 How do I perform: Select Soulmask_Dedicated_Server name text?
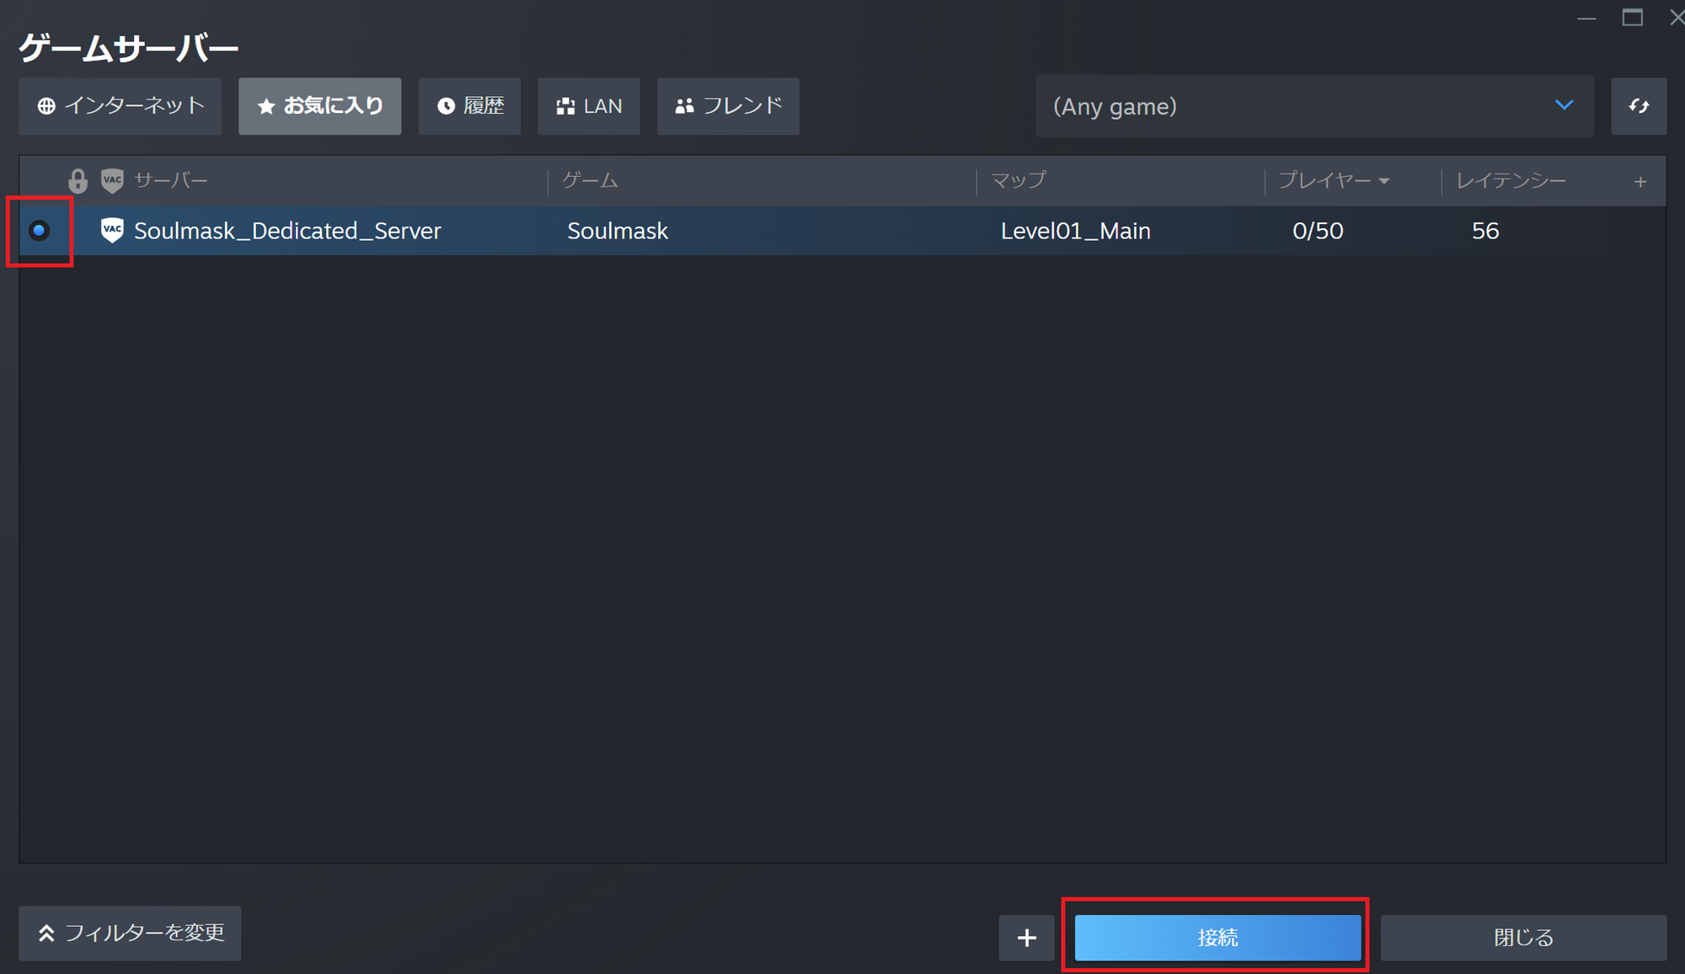[x=287, y=231]
